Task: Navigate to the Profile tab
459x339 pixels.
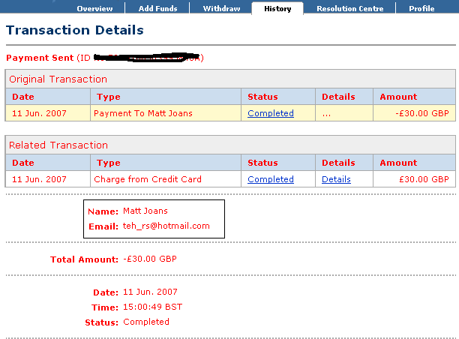Action: pyautogui.click(x=421, y=9)
